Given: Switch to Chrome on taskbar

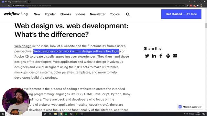Looking at the screenshot, I should (x=61, y=114).
